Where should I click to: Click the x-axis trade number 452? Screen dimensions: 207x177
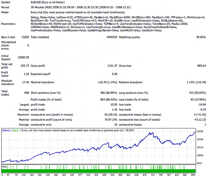pos(96,175)
